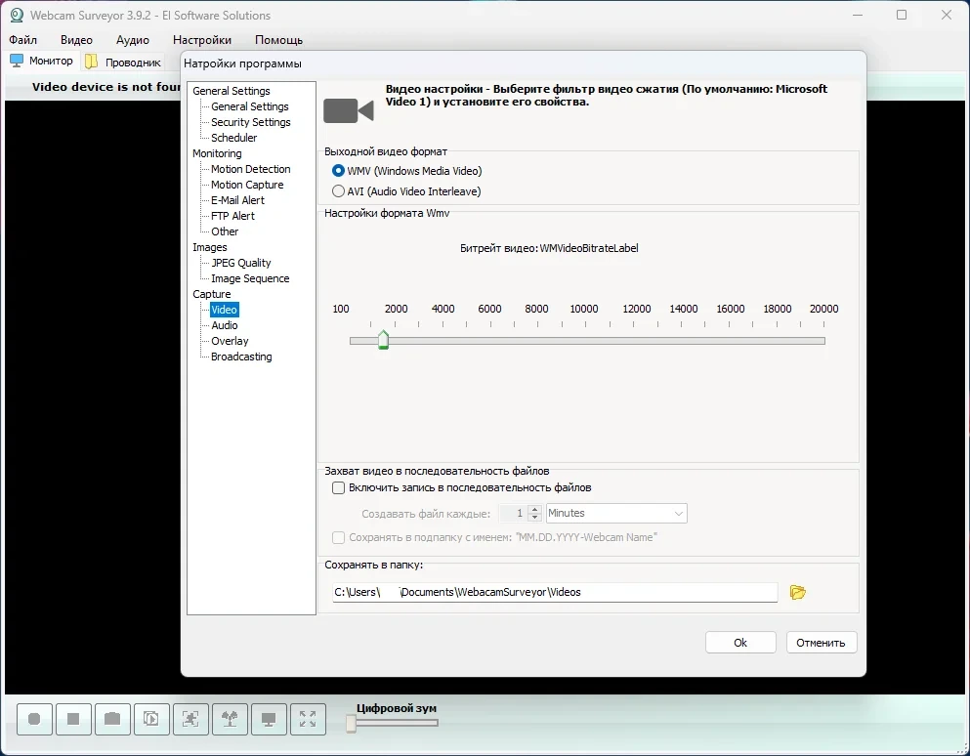970x756 pixels.
Task: Open the Видео menu
Action: point(77,40)
